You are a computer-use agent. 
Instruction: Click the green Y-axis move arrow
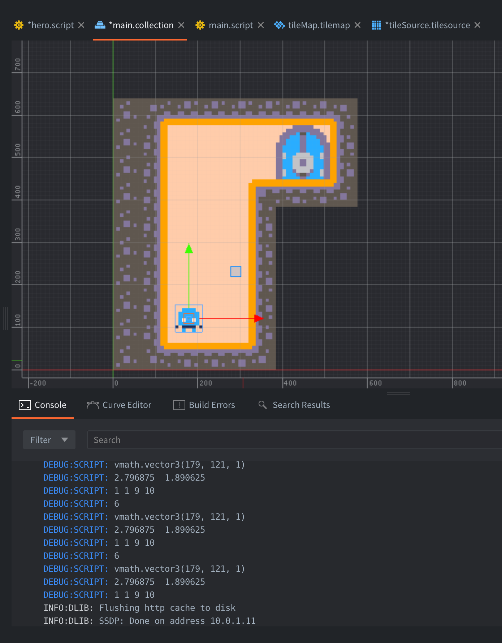189,248
